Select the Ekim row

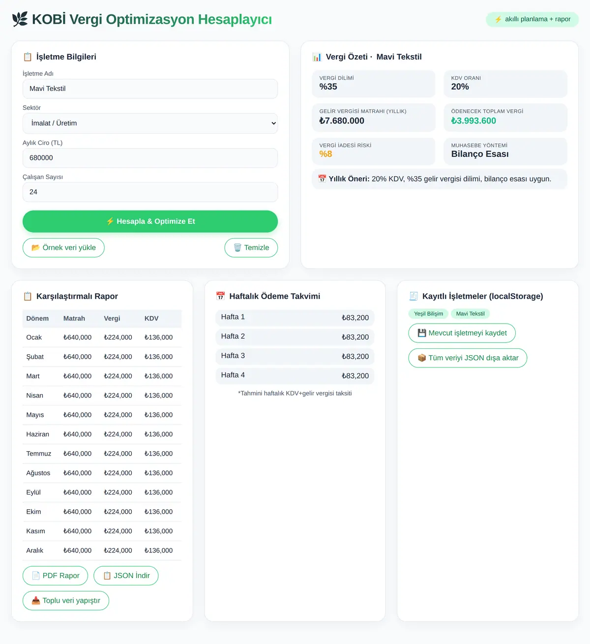pyautogui.click(x=102, y=512)
